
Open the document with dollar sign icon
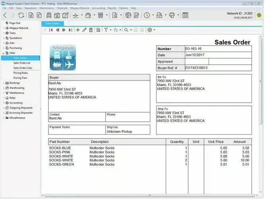pyautogui.click(x=39, y=15)
